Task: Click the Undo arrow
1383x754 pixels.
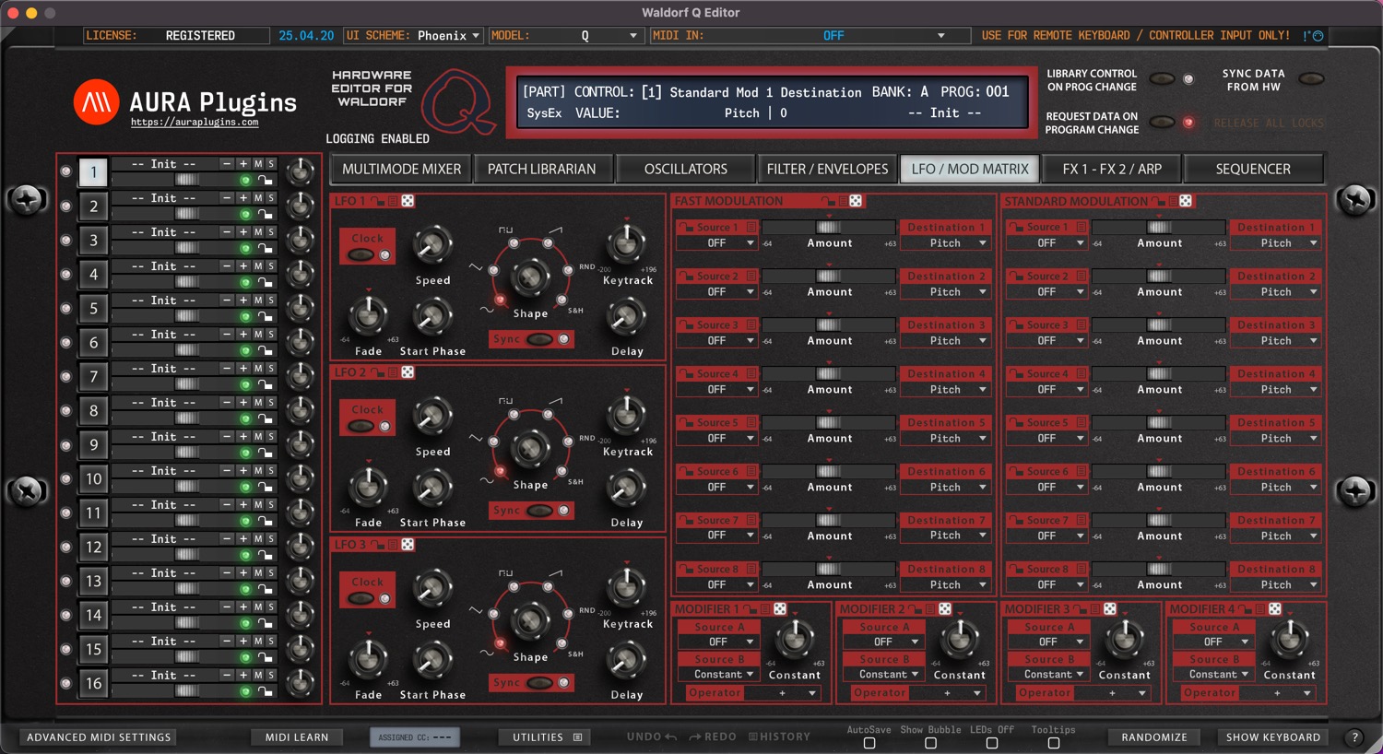Action: [x=670, y=737]
